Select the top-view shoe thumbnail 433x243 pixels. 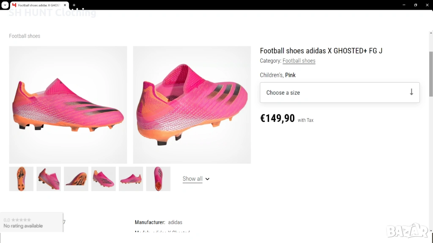pyautogui.click(x=158, y=179)
